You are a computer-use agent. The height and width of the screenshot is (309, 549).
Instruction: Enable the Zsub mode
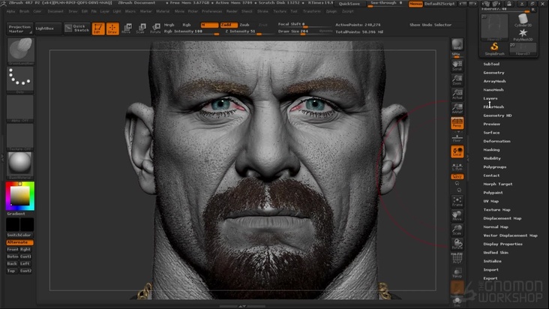244,25
